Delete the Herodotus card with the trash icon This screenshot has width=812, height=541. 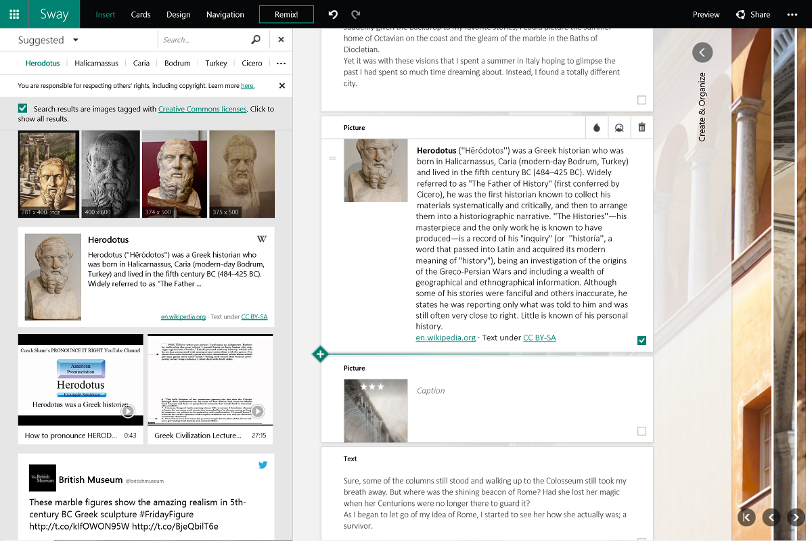(641, 127)
